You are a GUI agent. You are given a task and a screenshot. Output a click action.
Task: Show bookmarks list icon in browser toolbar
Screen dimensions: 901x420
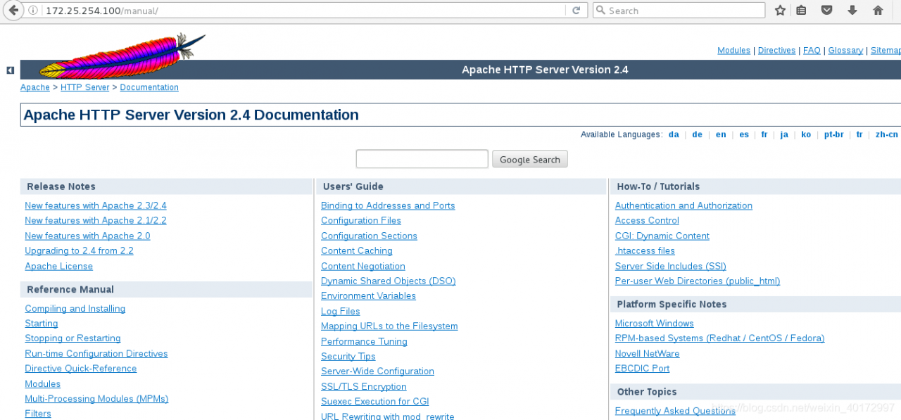click(801, 11)
